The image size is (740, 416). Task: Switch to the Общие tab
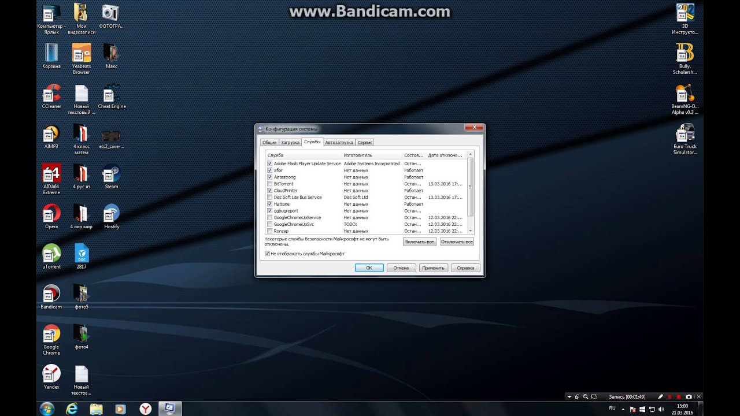point(269,142)
